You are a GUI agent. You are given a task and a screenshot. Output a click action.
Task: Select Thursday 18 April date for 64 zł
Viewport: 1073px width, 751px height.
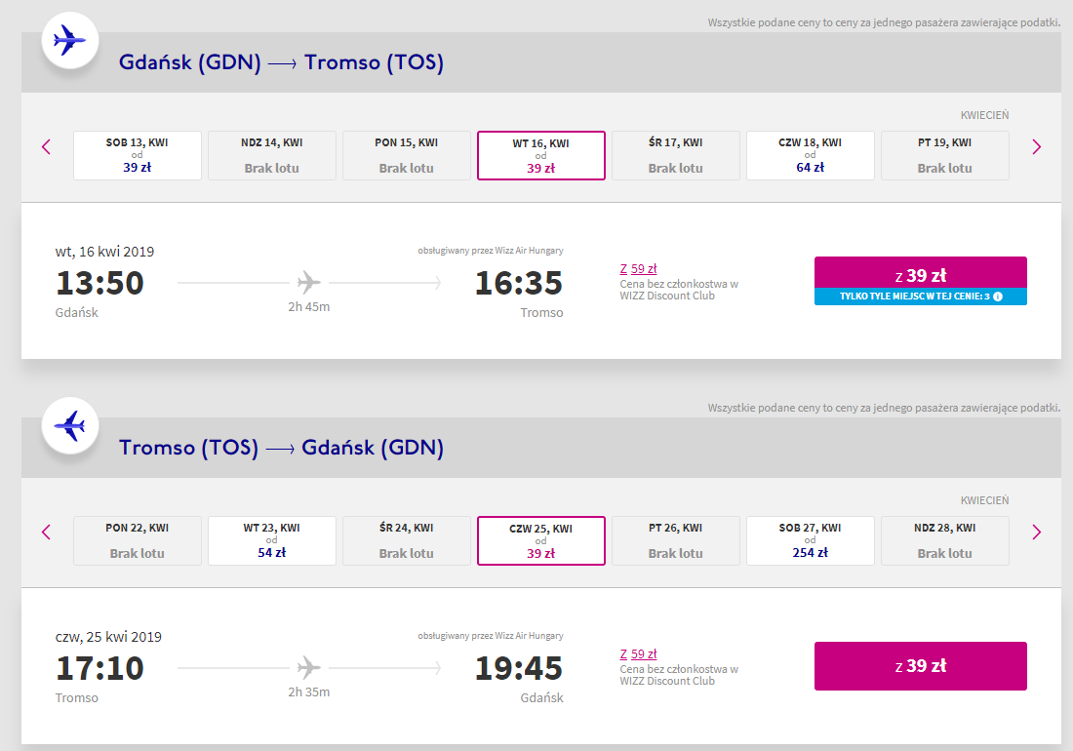coord(811,155)
